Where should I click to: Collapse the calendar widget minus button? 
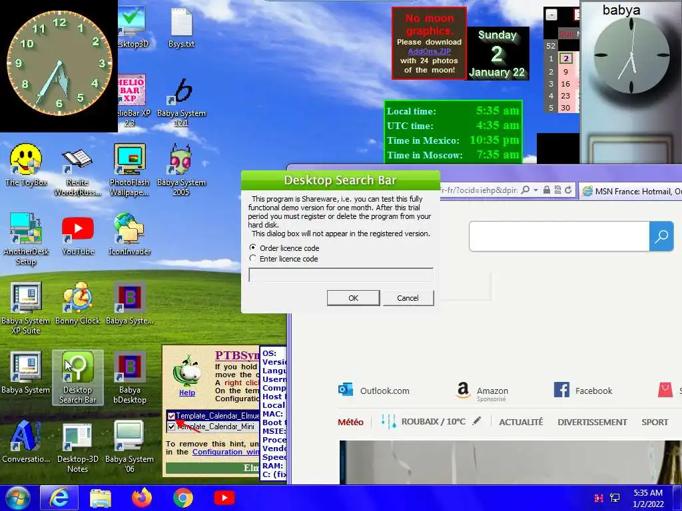pyautogui.click(x=551, y=15)
